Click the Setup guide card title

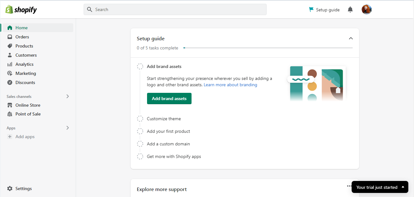tap(151, 39)
